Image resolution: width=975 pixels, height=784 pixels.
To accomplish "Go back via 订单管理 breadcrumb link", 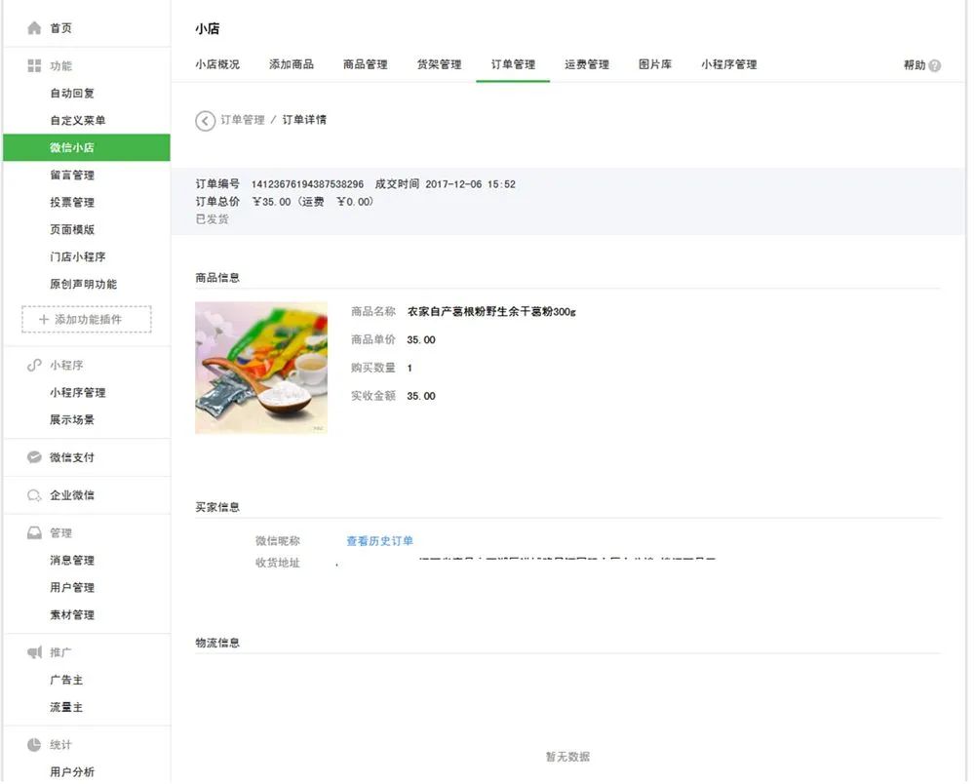I will 242,120.
